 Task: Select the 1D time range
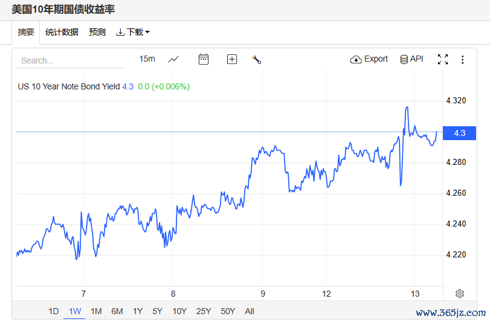(x=54, y=311)
